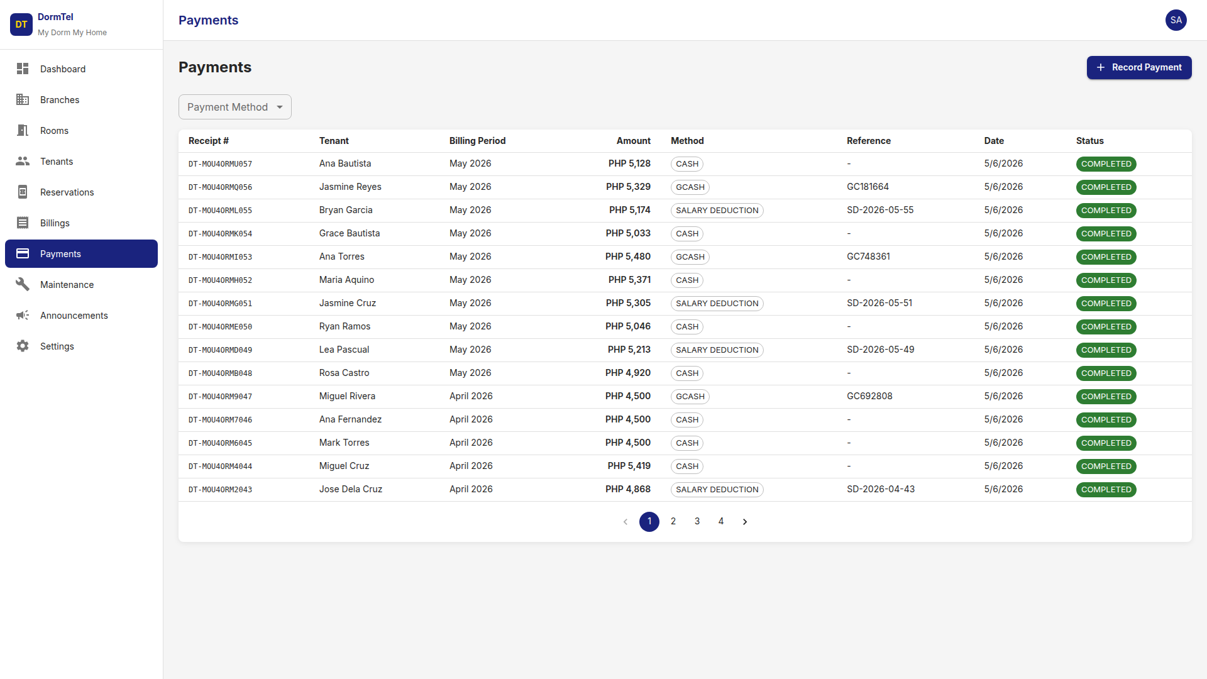Go to page 3
Image resolution: width=1207 pixels, height=679 pixels.
pos(697,521)
